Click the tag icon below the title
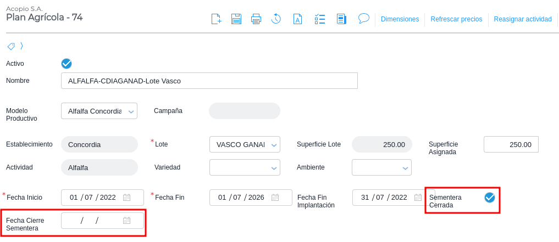This screenshot has width=559, height=242. pyautogui.click(x=11, y=46)
